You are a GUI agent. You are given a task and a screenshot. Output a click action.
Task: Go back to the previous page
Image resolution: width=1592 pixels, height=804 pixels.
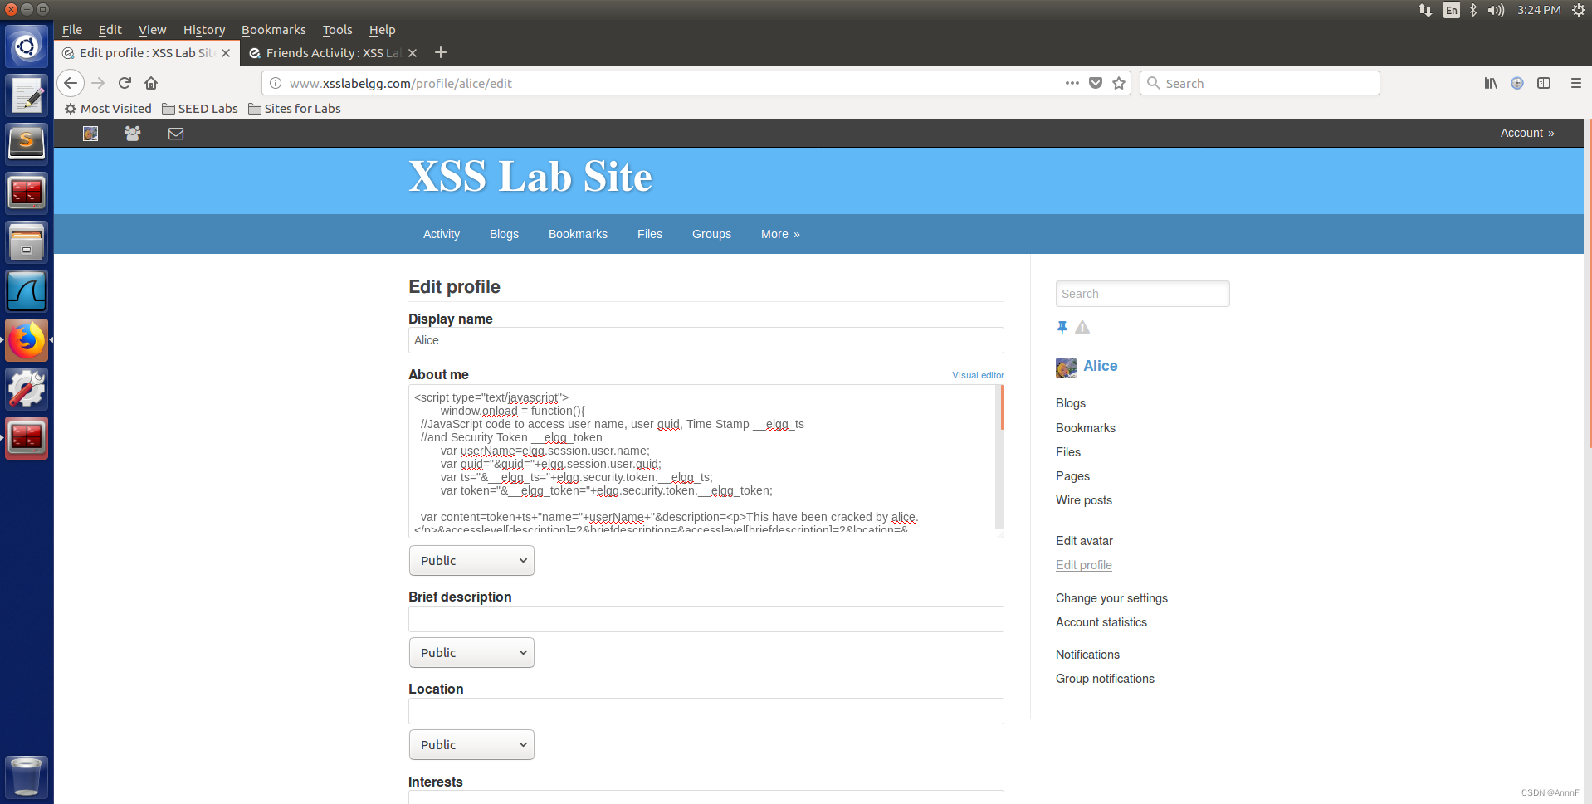[71, 83]
